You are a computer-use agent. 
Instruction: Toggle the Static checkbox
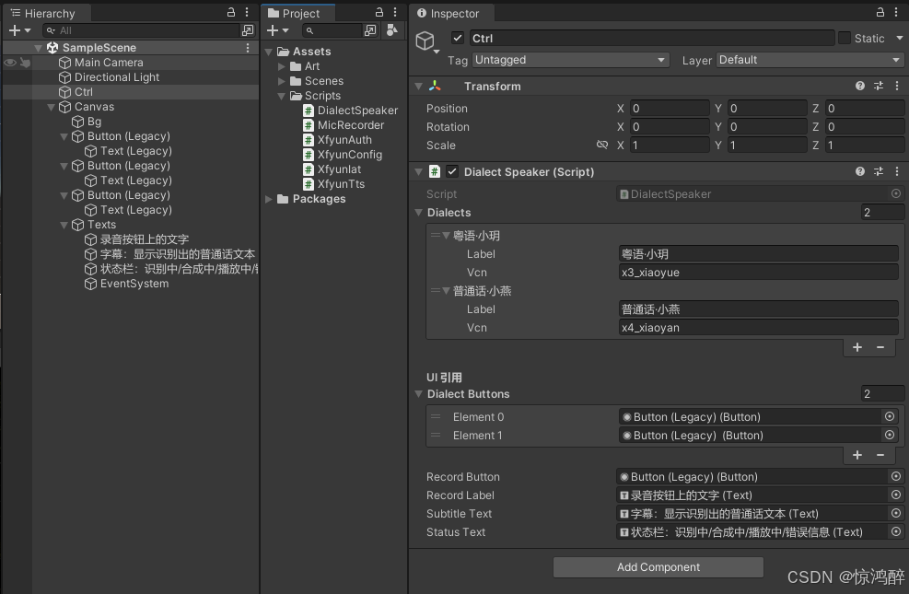click(845, 39)
